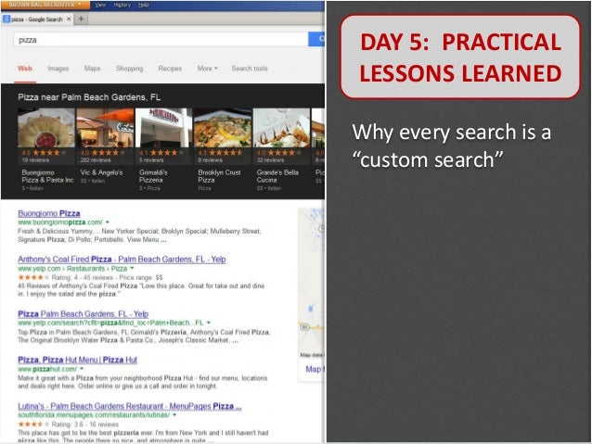Switch to the Shopping tab

(x=130, y=69)
